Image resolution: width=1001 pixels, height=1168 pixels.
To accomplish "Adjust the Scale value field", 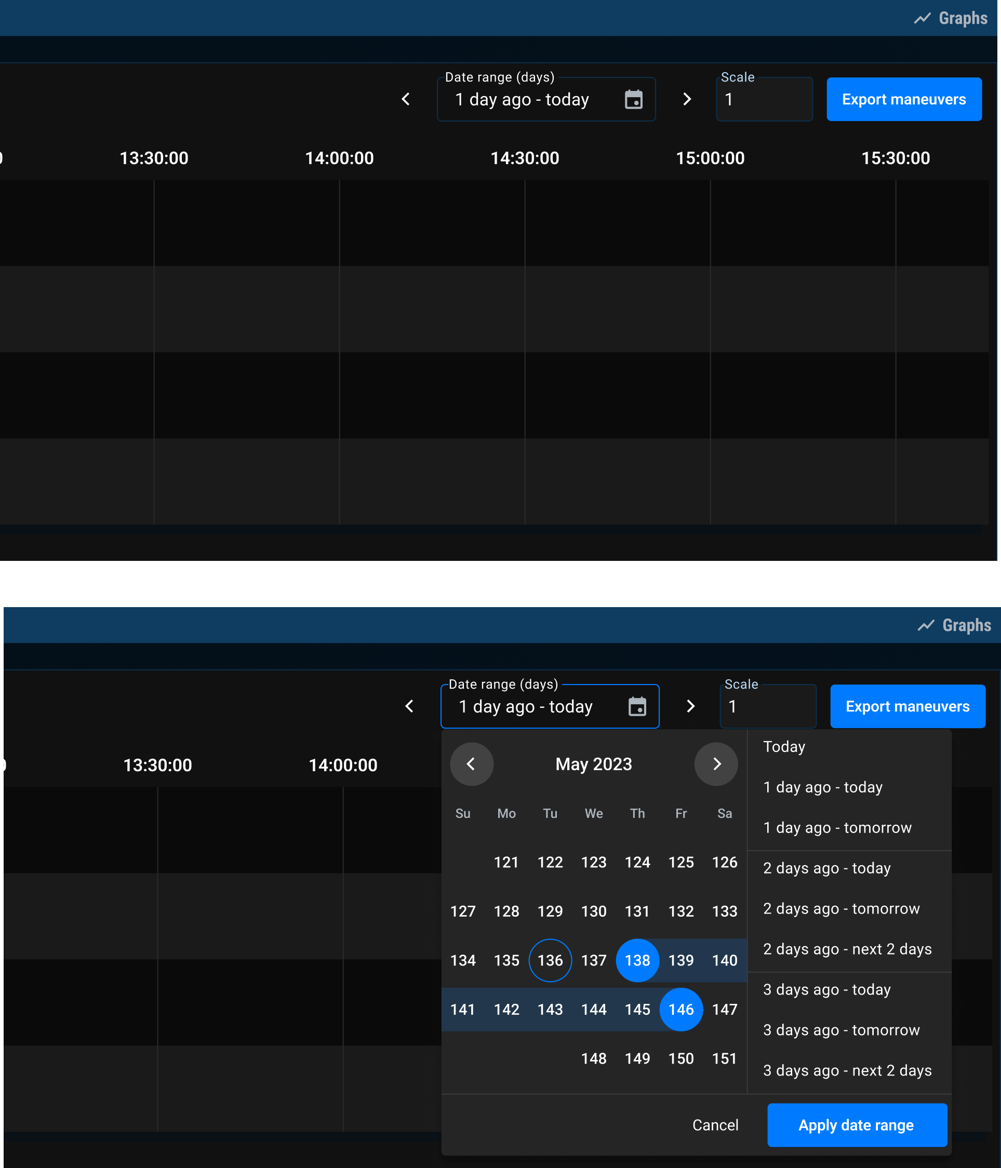I will 764,99.
